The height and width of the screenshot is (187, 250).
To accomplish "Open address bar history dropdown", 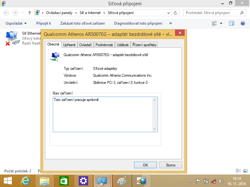I will (x=168, y=13).
